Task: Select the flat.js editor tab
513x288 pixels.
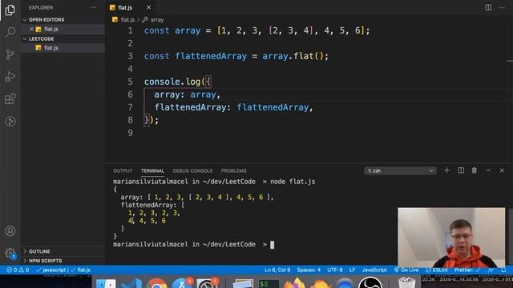Action: tap(125, 7)
